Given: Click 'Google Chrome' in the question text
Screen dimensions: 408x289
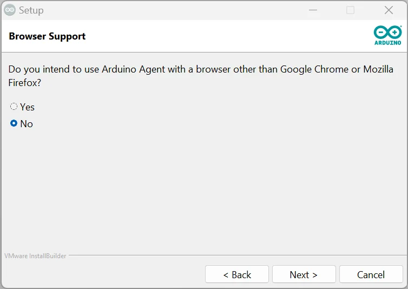Looking at the screenshot, I should [x=314, y=69].
